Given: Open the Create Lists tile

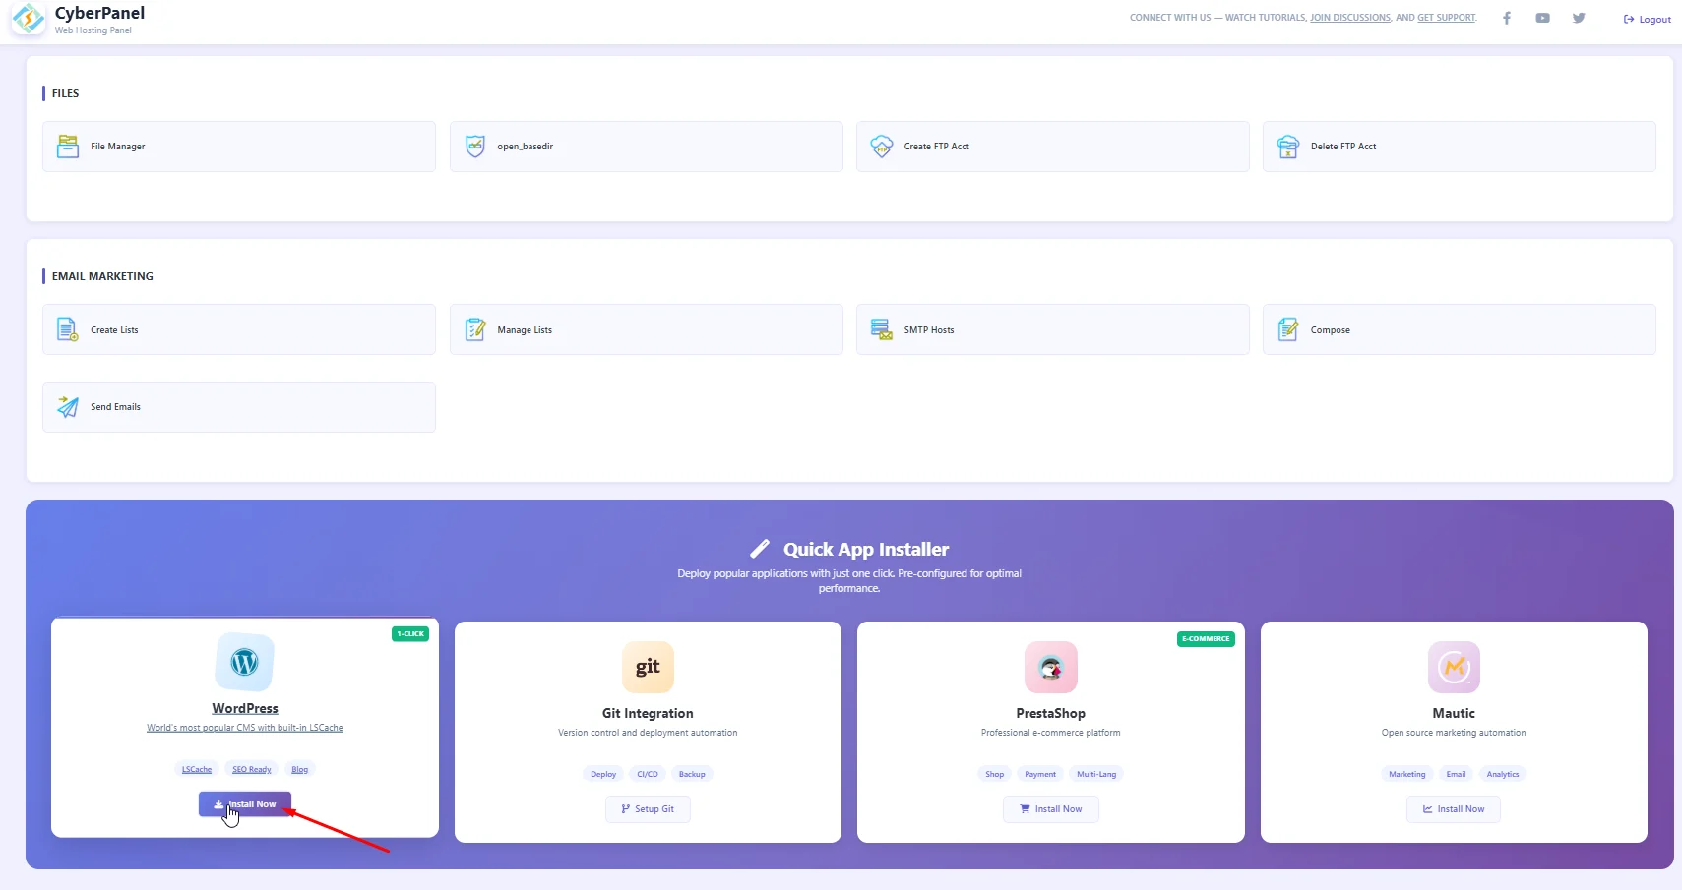Looking at the screenshot, I should (x=239, y=329).
